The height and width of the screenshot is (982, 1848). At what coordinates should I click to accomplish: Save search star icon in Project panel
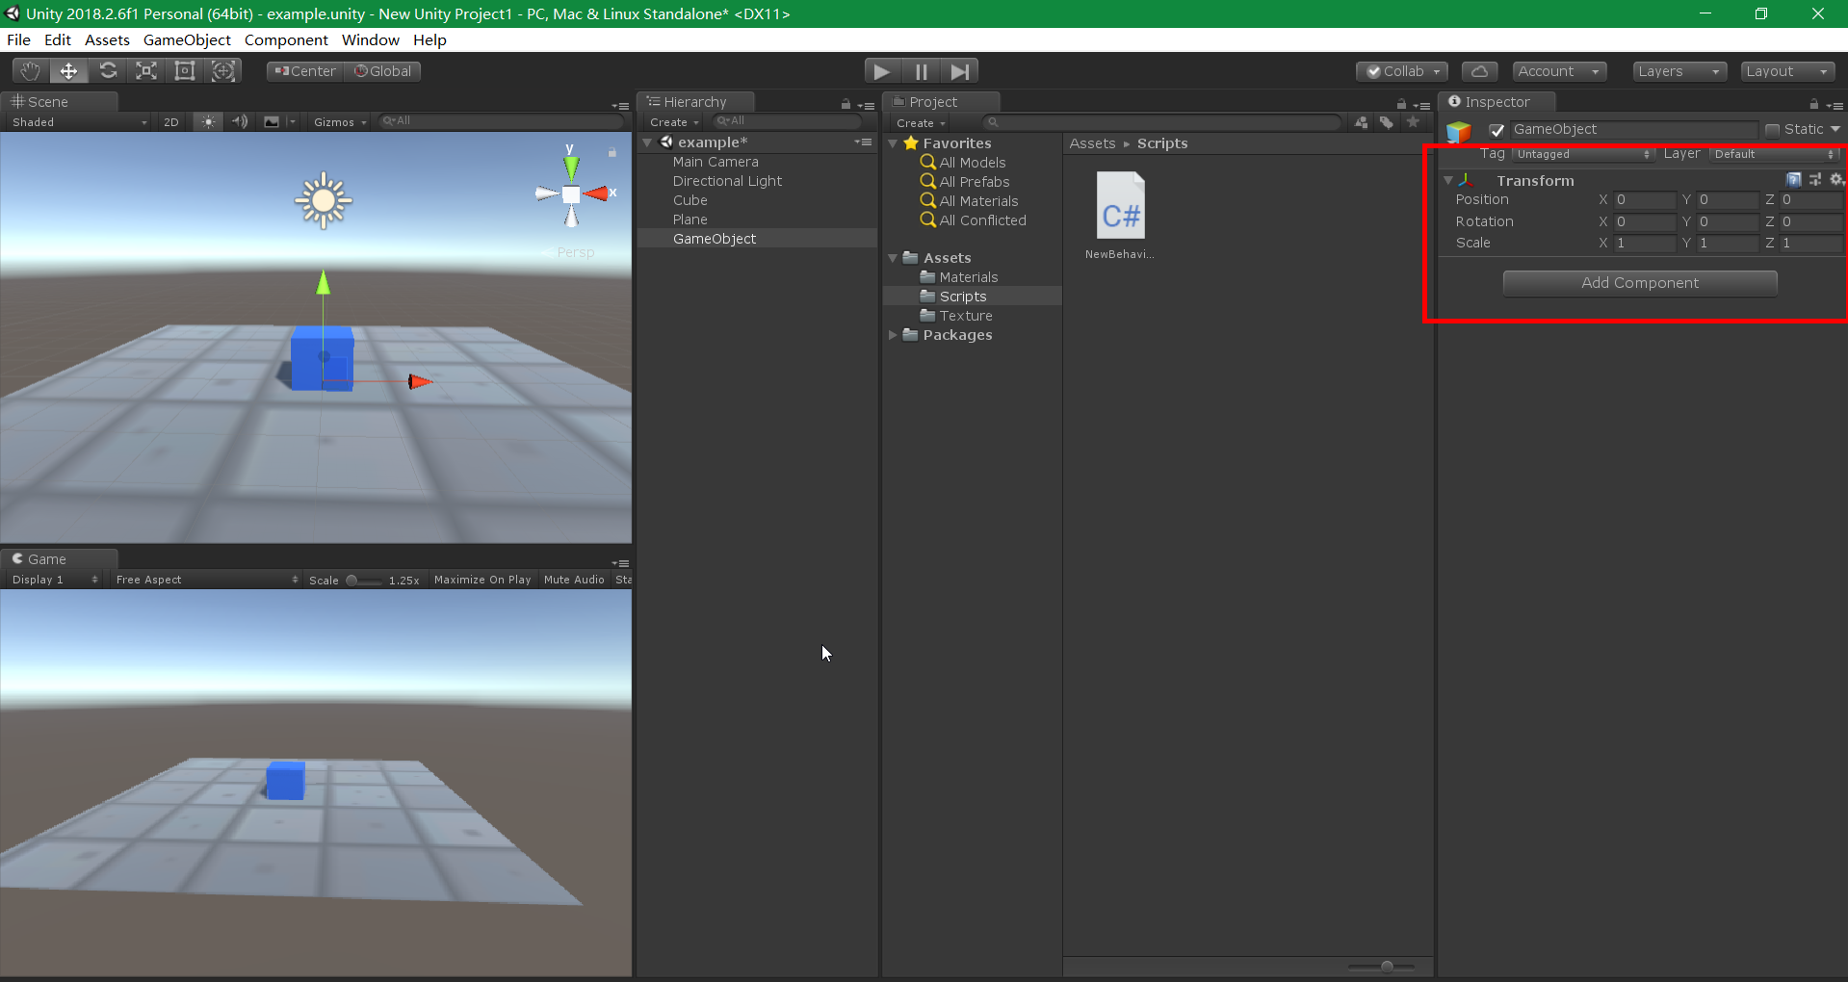(1413, 122)
